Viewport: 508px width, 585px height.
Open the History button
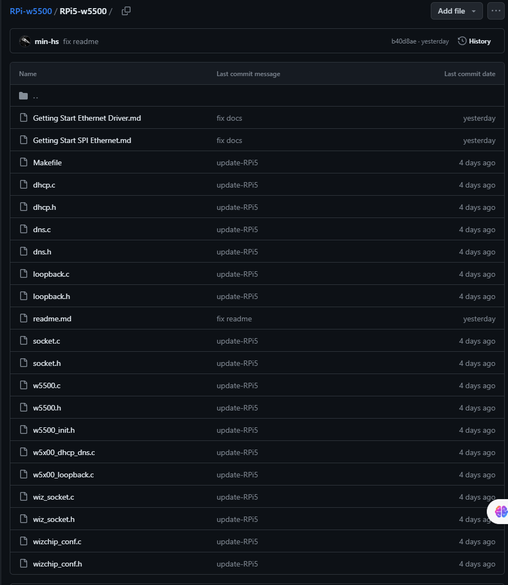point(474,41)
